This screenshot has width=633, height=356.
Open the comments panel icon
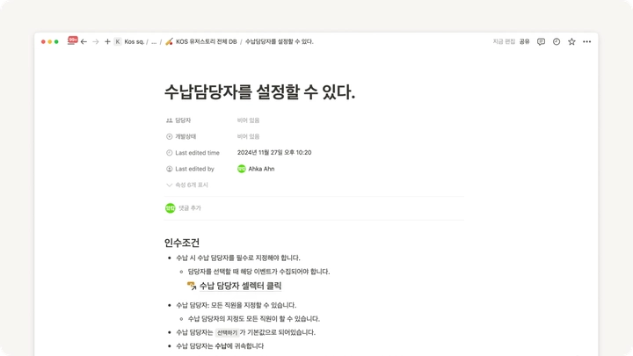pyautogui.click(x=541, y=41)
